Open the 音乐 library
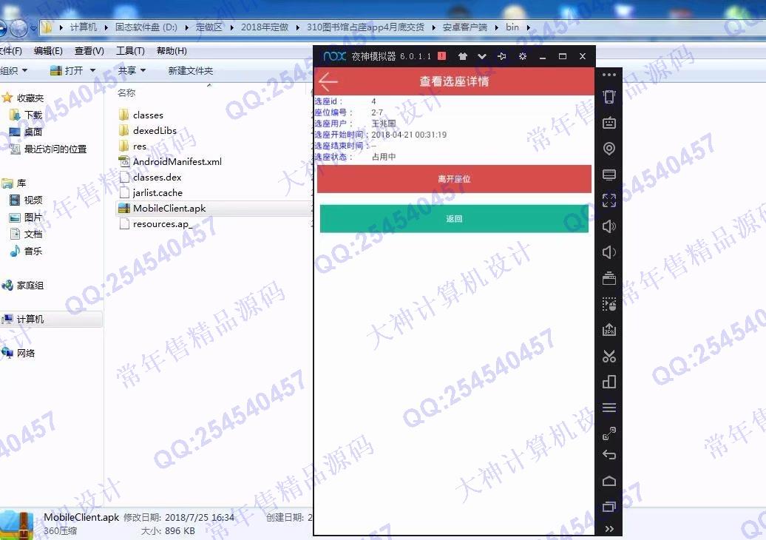 pos(27,252)
